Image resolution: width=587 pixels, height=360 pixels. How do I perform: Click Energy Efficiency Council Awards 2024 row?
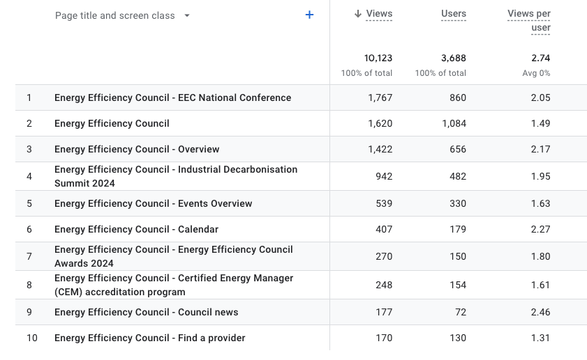tap(173, 256)
